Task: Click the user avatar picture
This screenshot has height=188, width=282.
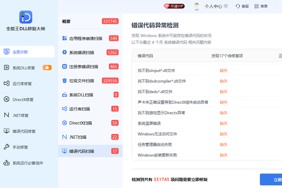Action: tap(196, 6)
